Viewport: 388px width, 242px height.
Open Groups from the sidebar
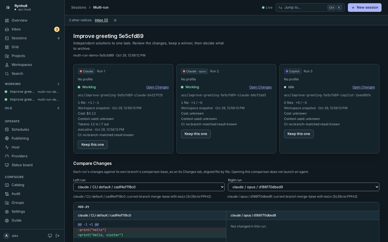click(32, 203)
